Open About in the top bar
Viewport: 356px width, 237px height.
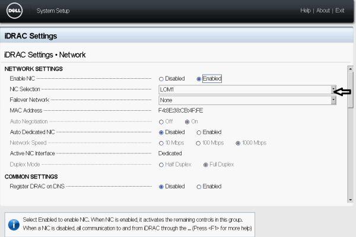pyautogui.click(x=323, y=11)
